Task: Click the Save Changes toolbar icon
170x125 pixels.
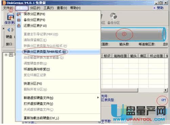Action: click(x=10, y=16)
